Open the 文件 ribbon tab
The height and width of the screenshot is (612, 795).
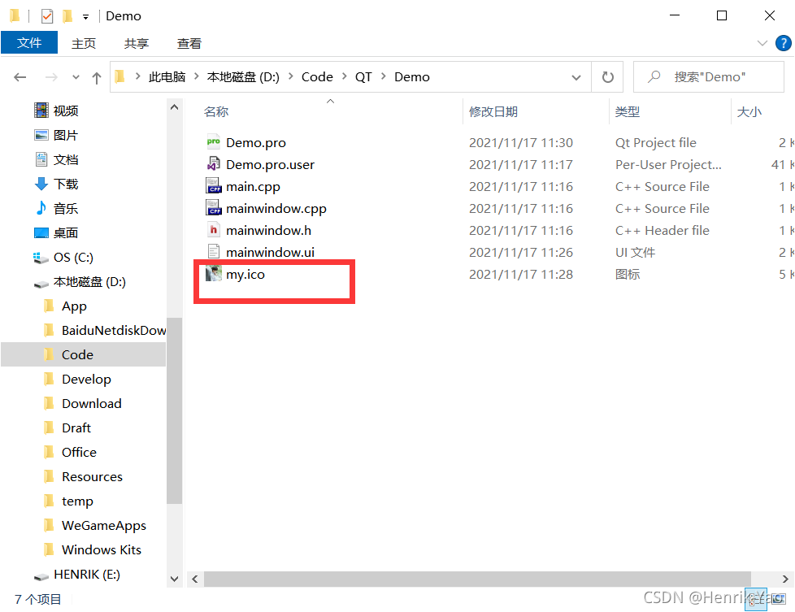(x=29, y=42)
